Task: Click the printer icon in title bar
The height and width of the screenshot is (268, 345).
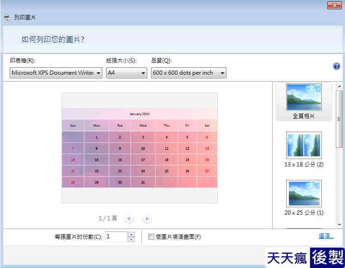Action: click(7, 18)
